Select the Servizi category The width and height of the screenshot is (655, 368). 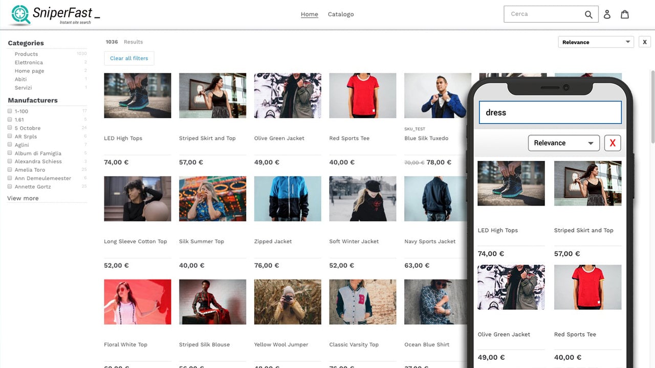[x=23, y=88]
